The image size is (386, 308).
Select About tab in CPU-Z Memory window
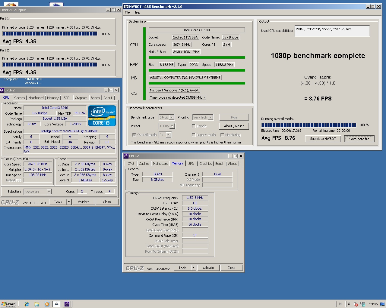click(x=233, y=164)
